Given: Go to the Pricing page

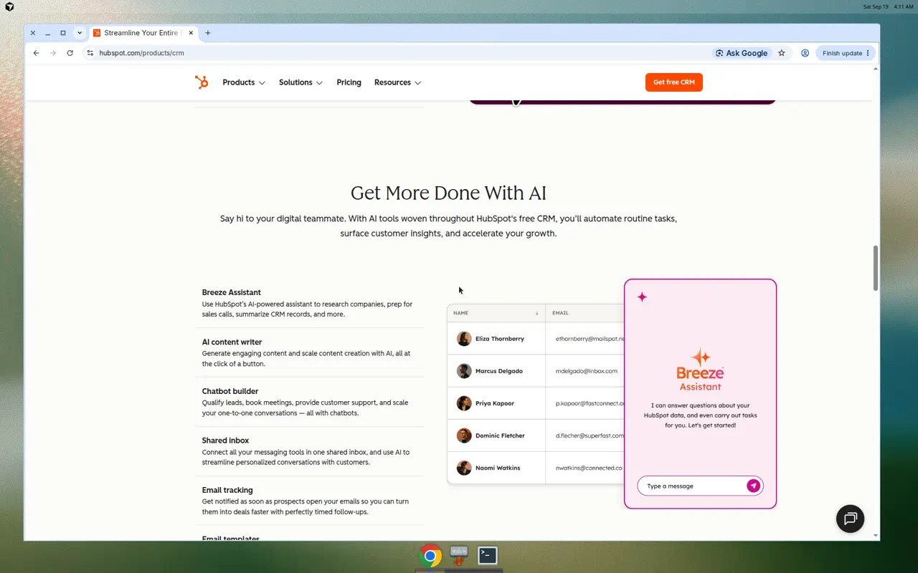Looking at the screenshot, I should 349,82.
